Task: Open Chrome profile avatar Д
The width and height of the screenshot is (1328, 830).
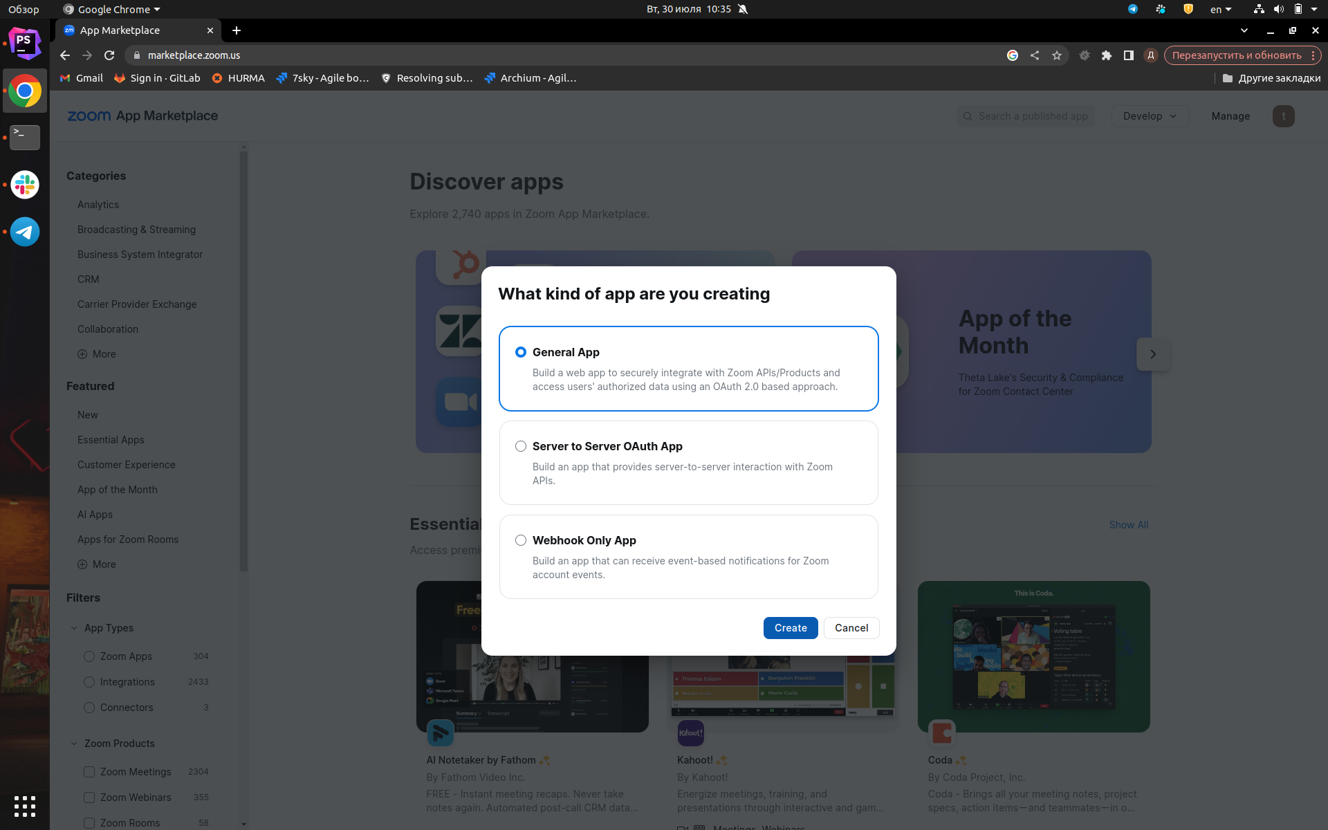Action: click(x=1151, y=55)
